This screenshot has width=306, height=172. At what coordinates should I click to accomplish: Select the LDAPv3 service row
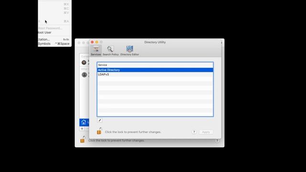pos(155,75)
